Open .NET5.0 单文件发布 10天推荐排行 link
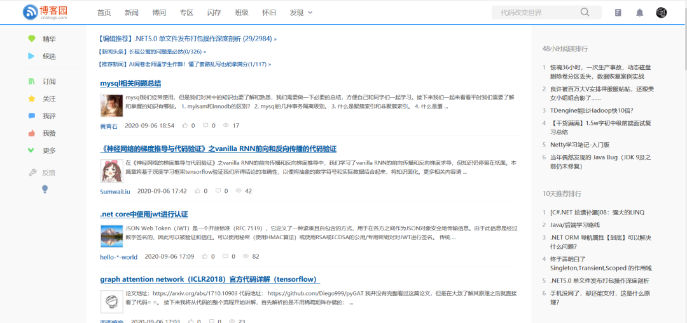Screen dimensions: 687x323 tap(599, 280)
